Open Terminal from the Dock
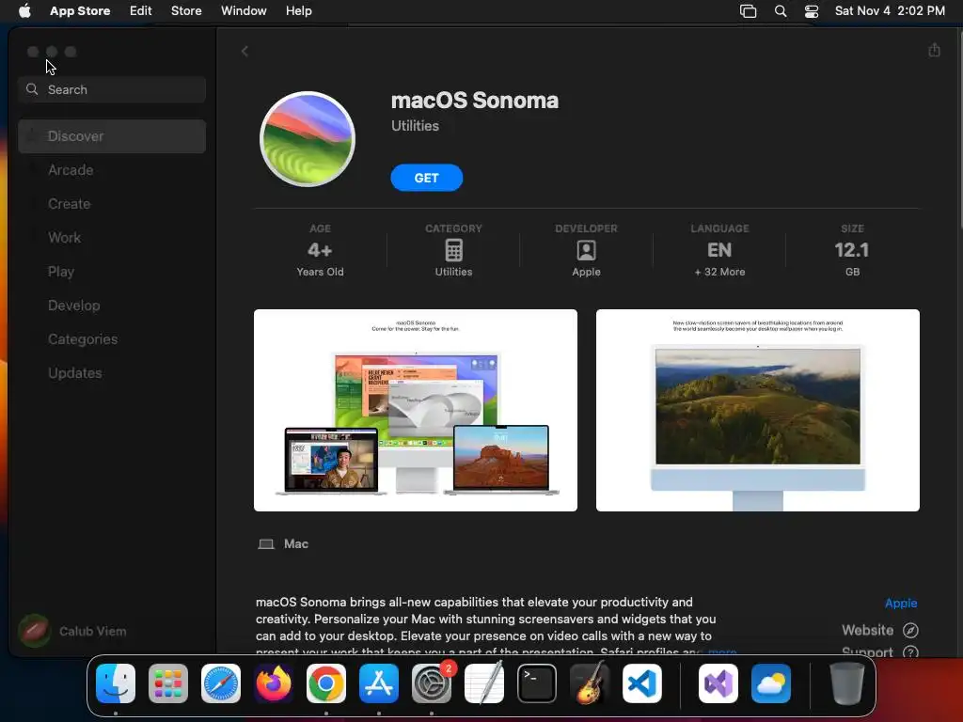 tap(537, 683)
